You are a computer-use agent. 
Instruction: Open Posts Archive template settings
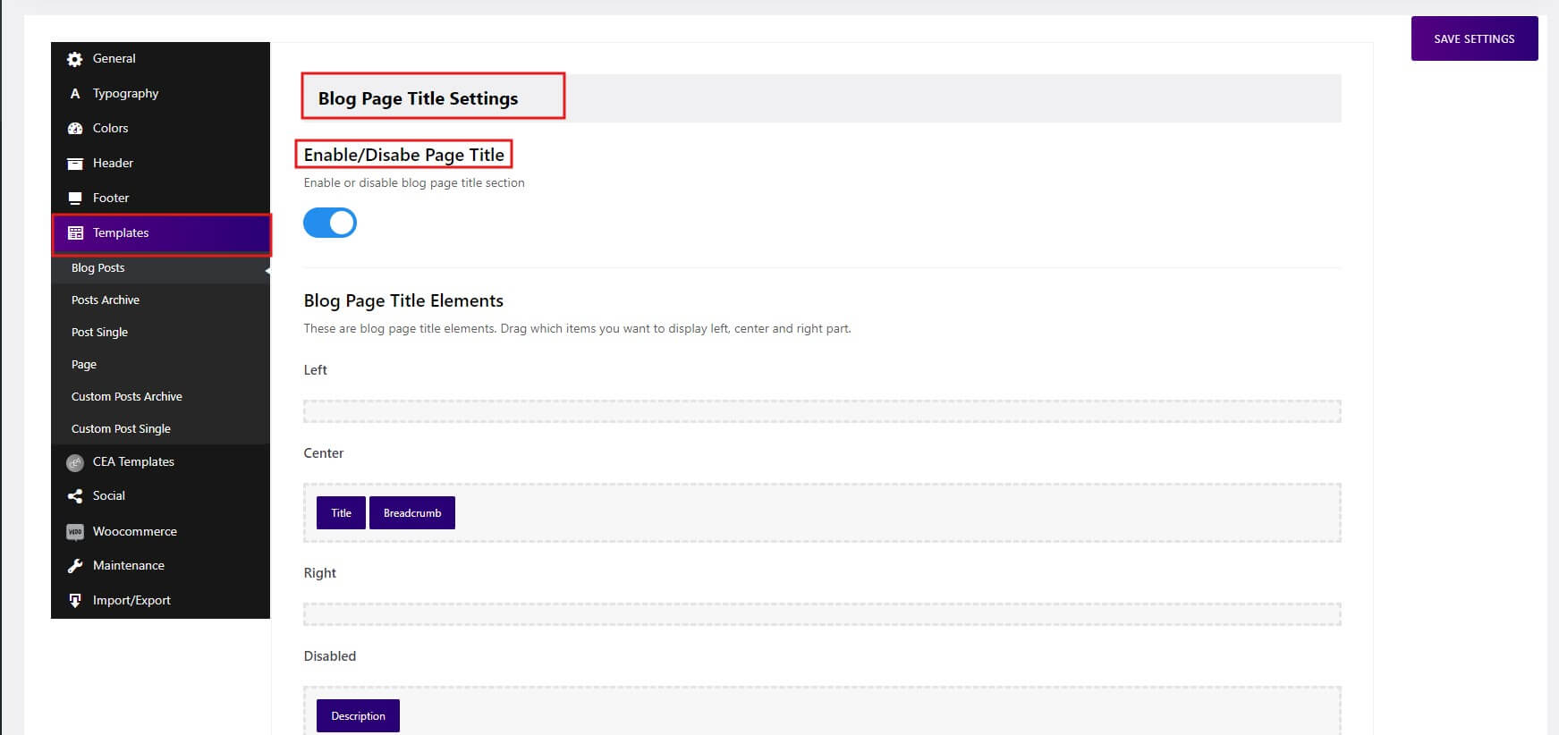point(106,300)
